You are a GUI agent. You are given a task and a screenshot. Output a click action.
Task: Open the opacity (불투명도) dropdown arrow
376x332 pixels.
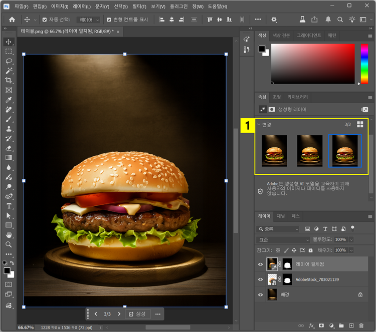[351, 240]
